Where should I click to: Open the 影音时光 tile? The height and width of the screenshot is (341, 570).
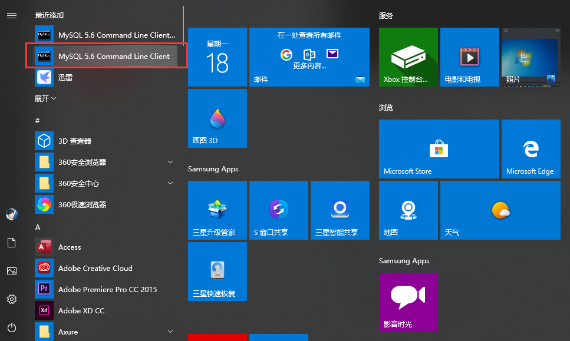(408, 302)
